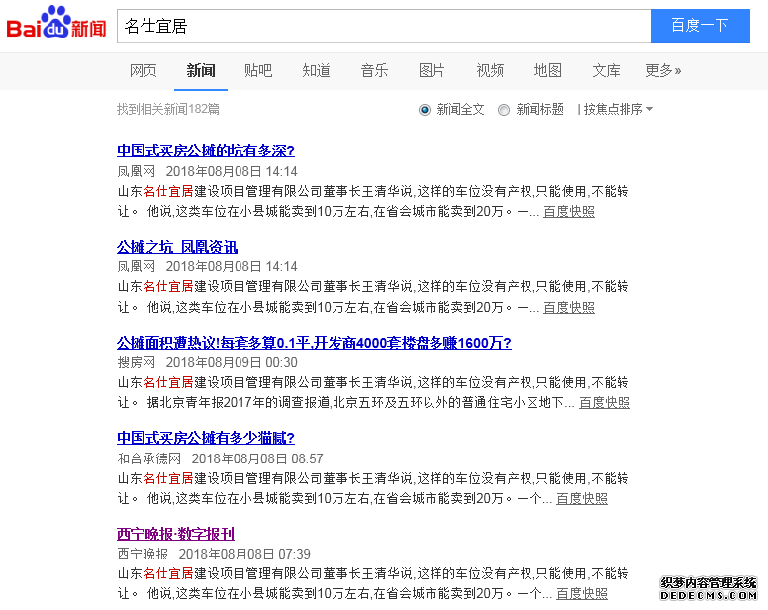Click source line 搜房网 2018年08月09日 00:30
Viewport: 768px width, 610px height.
point(207,362)
